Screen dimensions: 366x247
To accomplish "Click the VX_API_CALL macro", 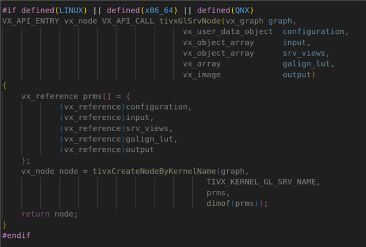I will pyautogui.click(x=128, y=21).
